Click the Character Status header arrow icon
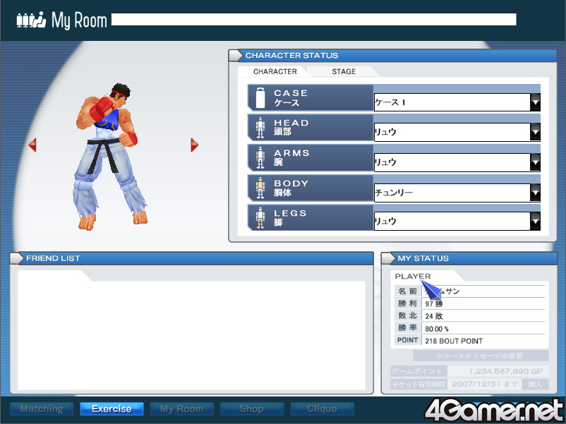The width and height of the screenshot is (566, 424). [236, 55]
